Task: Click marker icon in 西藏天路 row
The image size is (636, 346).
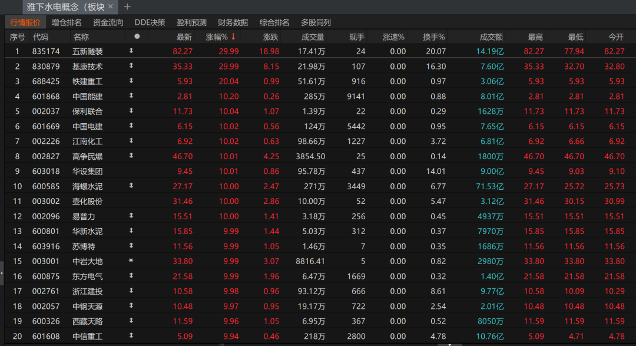Action: coord(131,321)
